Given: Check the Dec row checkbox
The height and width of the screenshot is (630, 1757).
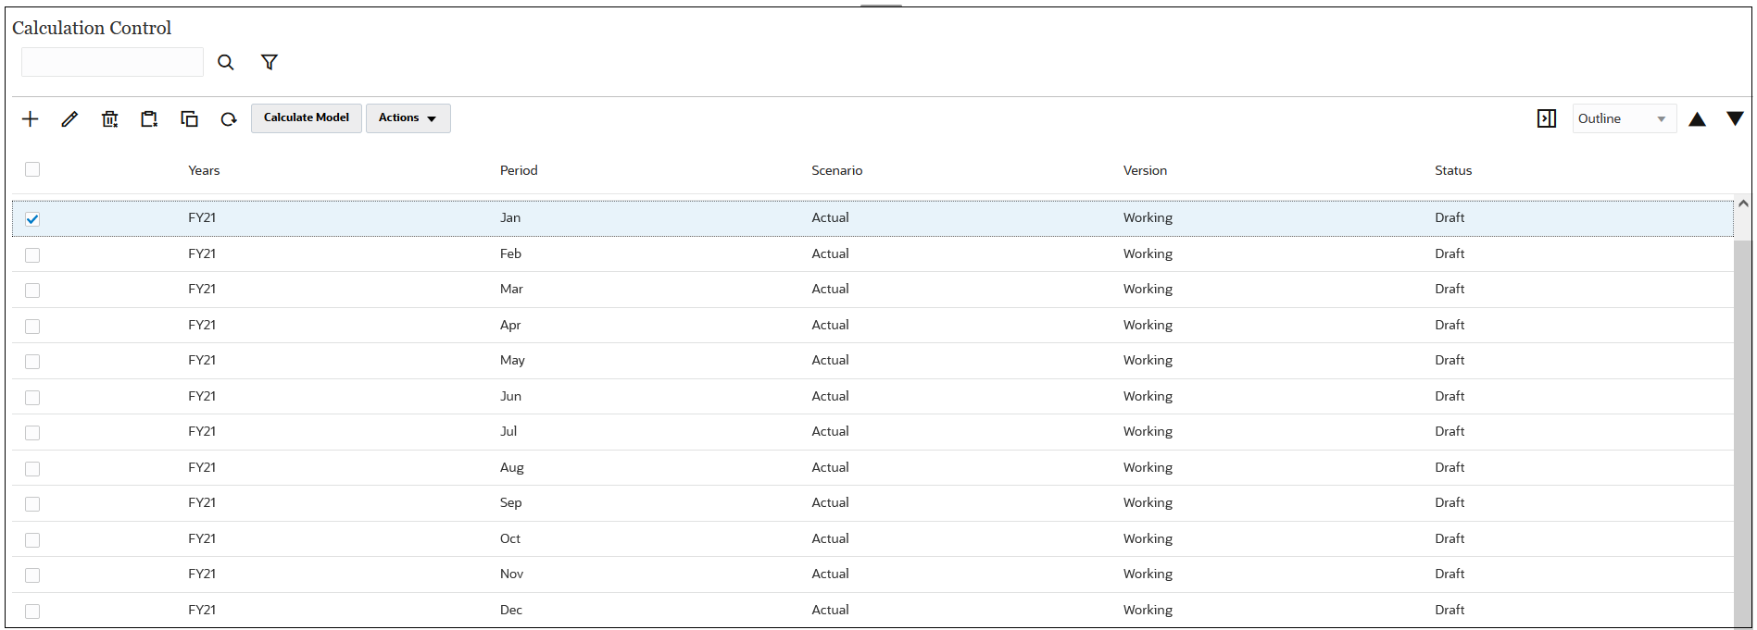Looking at the screenshot, I should point(32,611).
